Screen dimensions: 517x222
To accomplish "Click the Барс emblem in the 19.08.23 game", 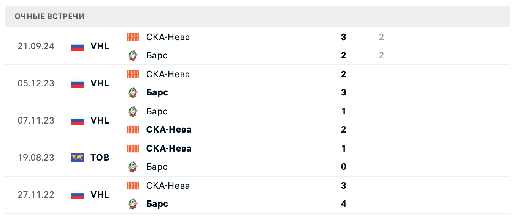I will pos(133,167).
